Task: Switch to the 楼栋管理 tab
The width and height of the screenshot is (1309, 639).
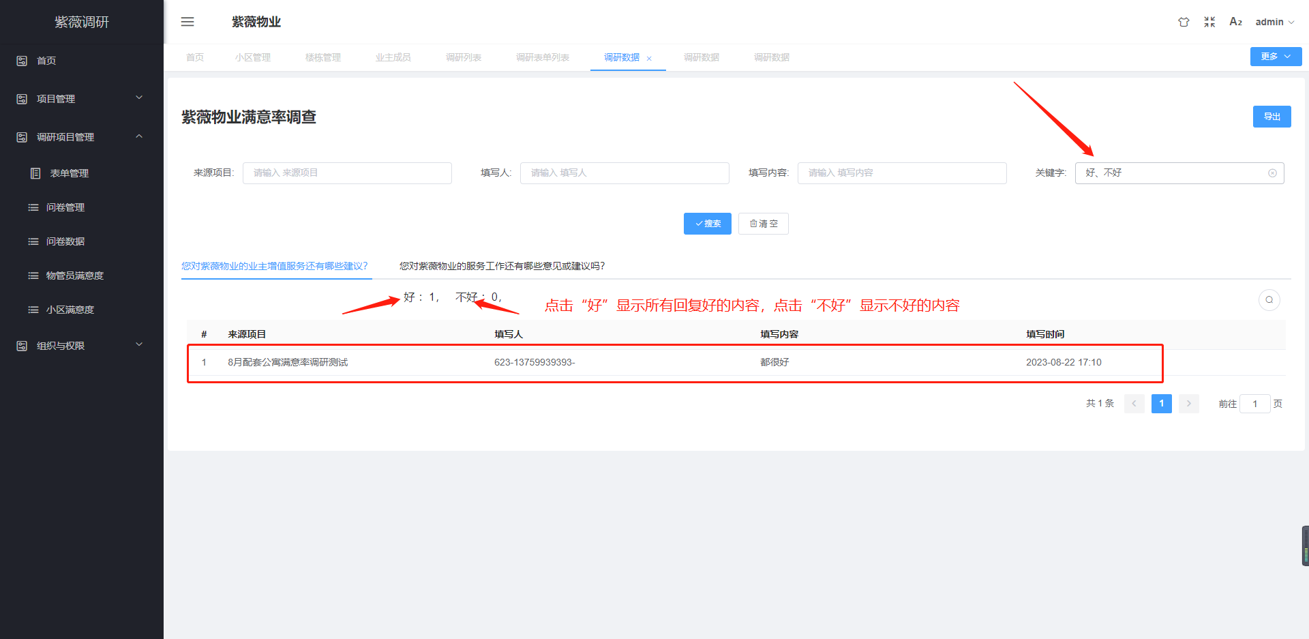Action: pyautogui.click(x=323, y=57)
